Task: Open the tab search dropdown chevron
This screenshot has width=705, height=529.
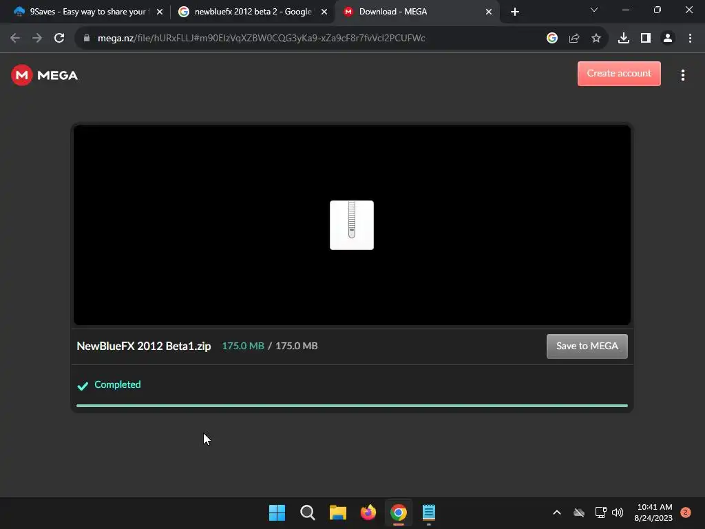Action: (594, 10)
